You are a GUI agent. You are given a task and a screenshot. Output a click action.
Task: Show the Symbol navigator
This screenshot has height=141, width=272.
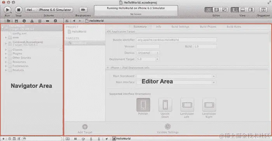[x=16, y=21]
